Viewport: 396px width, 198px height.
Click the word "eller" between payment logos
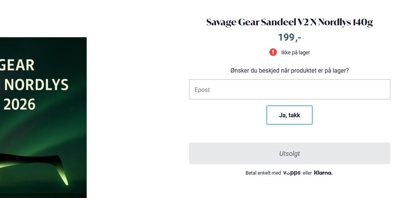pyautogui.click(x=307, y=173)
